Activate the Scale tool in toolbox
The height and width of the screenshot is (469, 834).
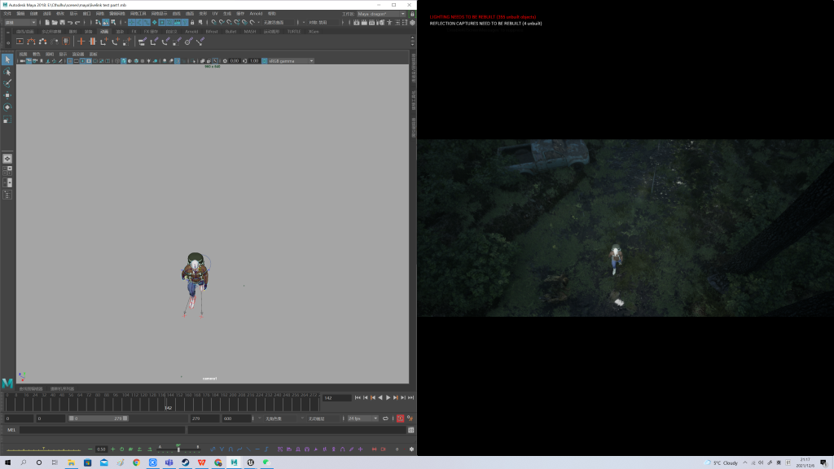(7, 120)
